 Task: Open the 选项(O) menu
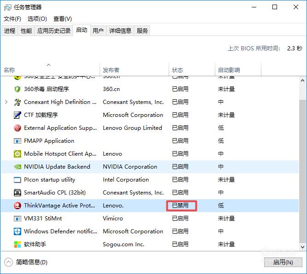click(x=37, y=19)
